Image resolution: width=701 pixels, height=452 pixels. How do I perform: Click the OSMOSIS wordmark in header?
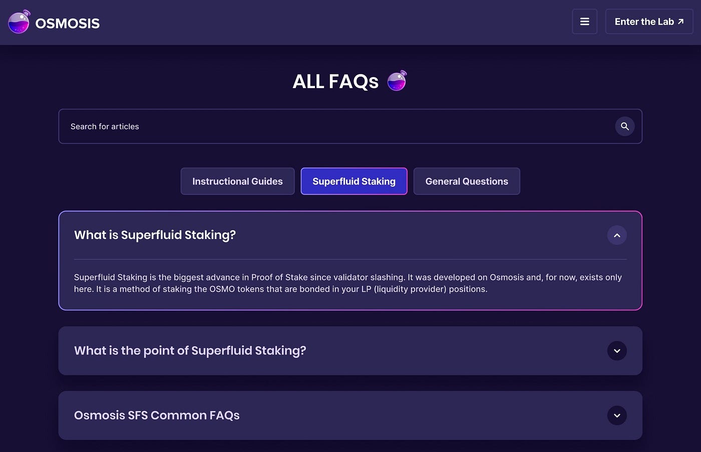pyautogui.click(x=68, y=23)
